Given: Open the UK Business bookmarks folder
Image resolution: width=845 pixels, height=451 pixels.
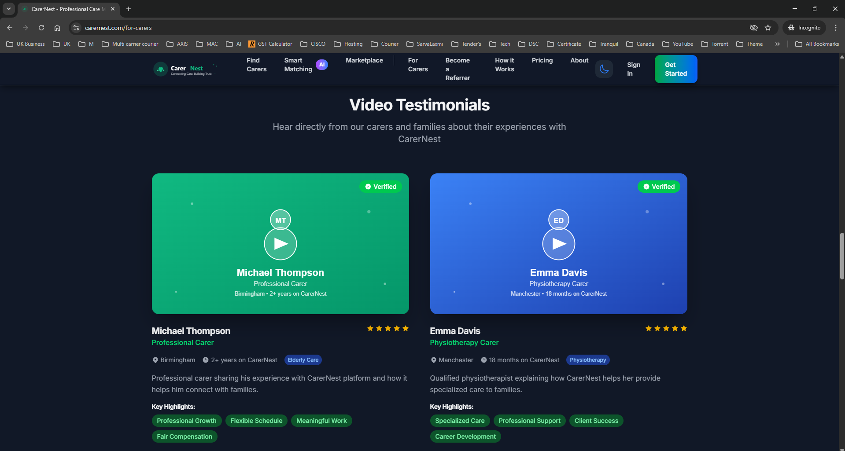Looking at the screenshot, I should click(26, 44).
